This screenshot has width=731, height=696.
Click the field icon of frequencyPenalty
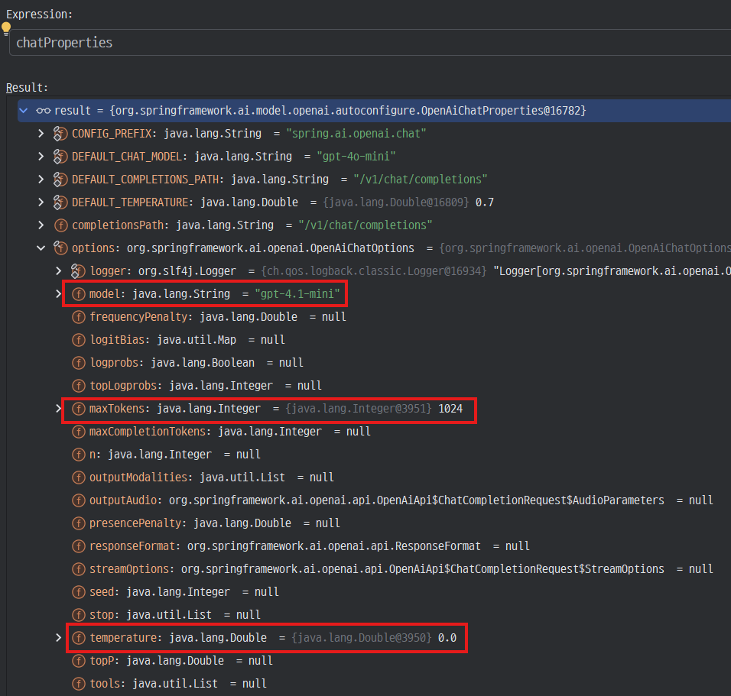click(x=78, y=317)
